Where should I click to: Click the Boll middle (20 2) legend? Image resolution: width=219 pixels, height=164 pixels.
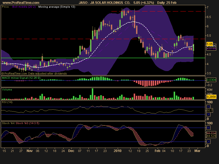[x=24, y=7]
